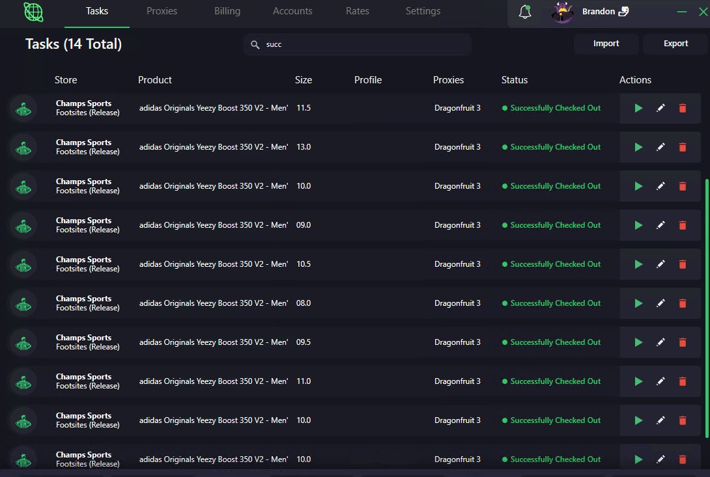Click the store icon for size 09.0 row
710x477 pixels.
pos(23,225)
